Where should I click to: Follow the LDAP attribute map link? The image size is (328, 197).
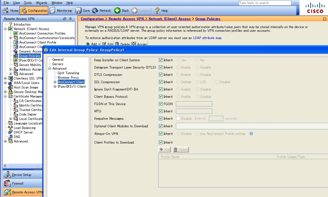point(207,38)
